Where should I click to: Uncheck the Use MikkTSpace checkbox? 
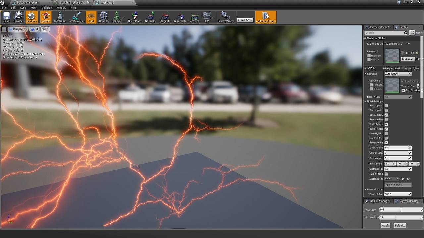click(386, 115)
